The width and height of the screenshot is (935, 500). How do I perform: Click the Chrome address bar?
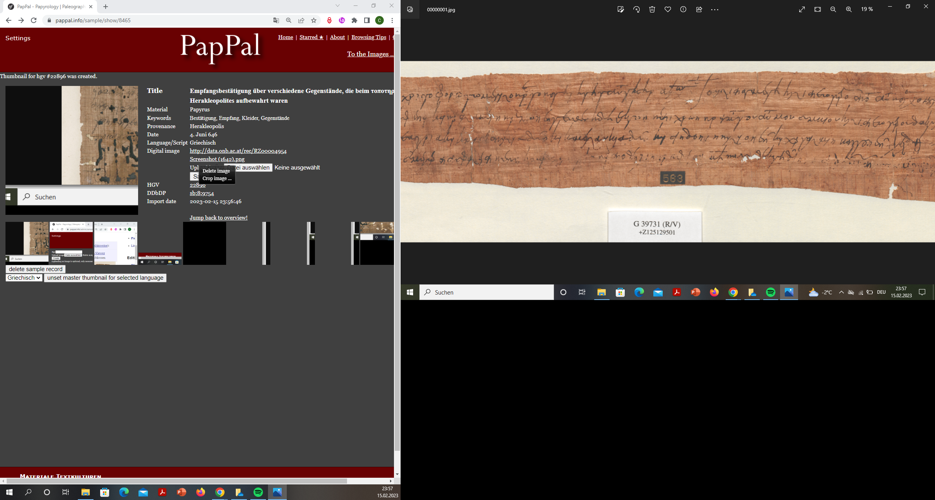[160, 20]
